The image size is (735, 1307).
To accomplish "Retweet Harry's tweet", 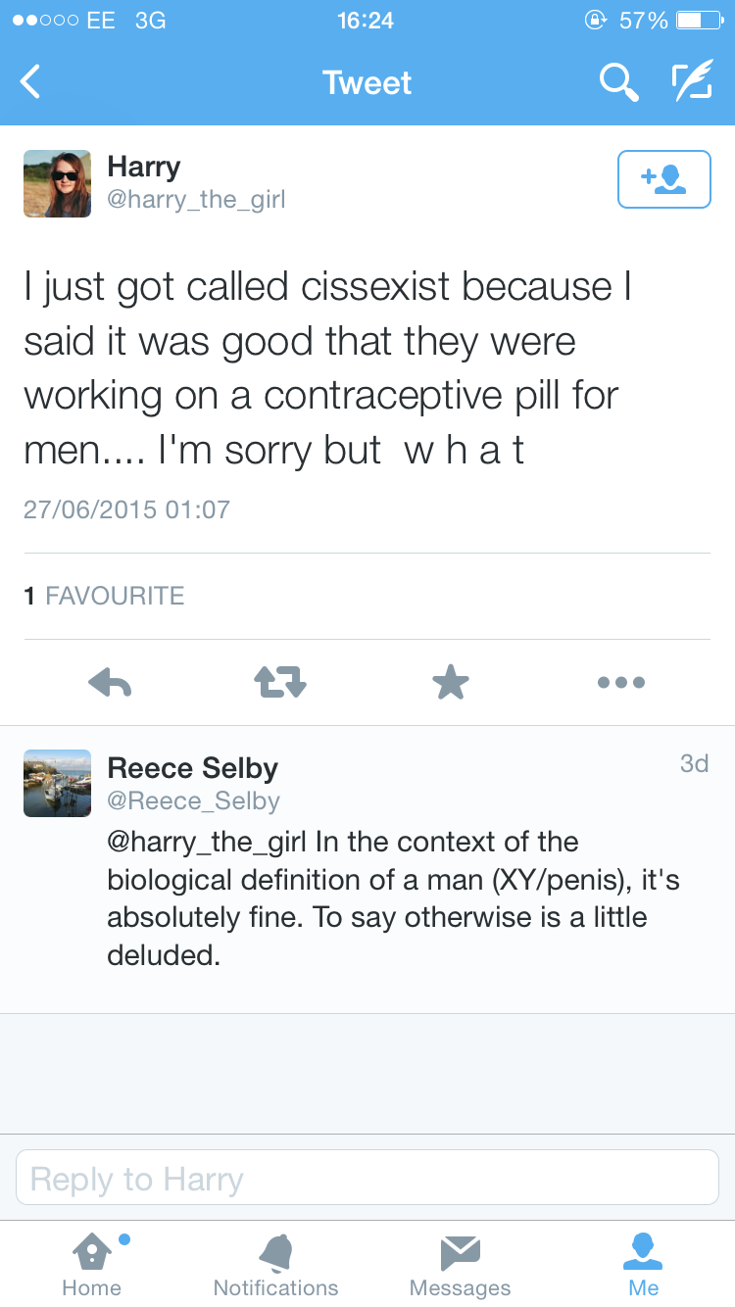I will tap(280, 682).
